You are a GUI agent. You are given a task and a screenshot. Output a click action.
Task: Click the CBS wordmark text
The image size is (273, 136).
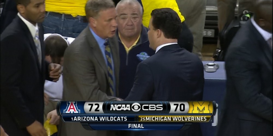point(152,107)
